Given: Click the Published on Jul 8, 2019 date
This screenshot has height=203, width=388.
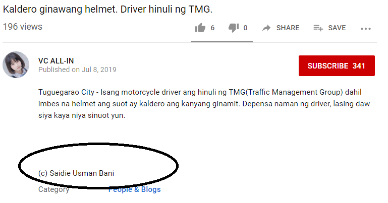Looking at the screenshot, I should pyautogui.click(x=77, y=70).
